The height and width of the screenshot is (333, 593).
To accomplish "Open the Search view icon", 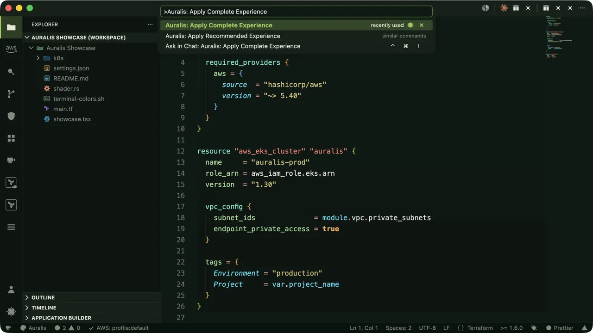I will (11, 72).
